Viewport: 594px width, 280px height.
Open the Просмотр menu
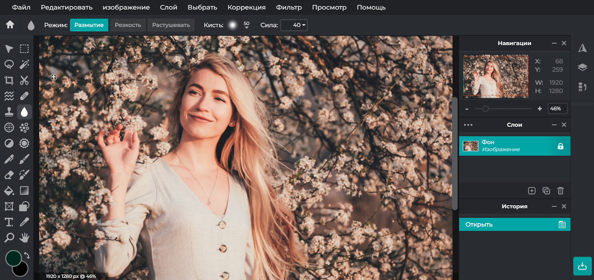pyautogui.click(x=329, y=7)
